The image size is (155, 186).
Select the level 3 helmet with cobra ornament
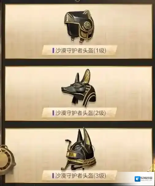(78, 149)
